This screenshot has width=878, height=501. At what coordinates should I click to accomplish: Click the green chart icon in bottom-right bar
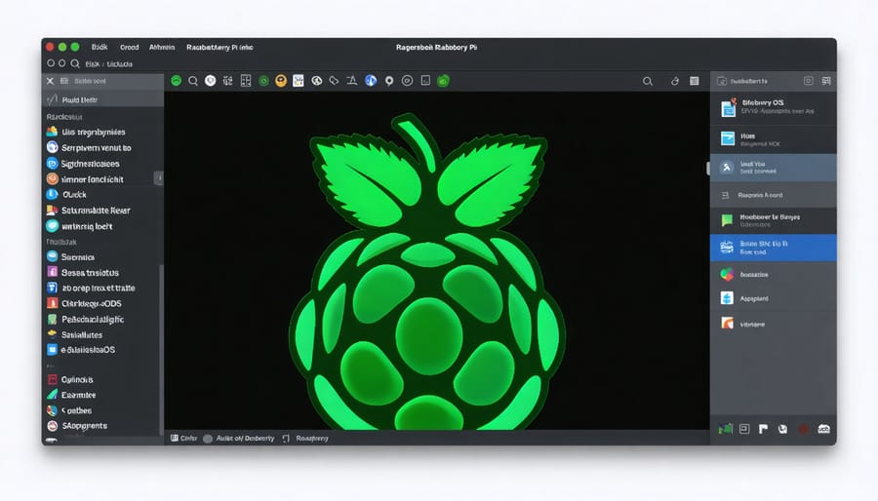click(x=726, y=429)
